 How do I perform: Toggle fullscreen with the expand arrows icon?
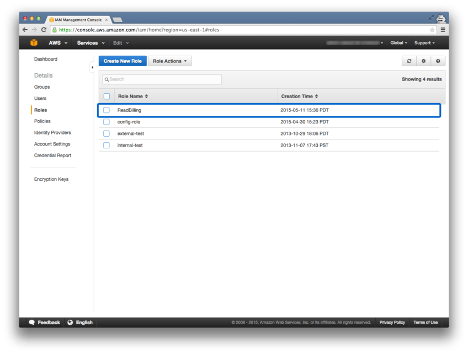click(431, 18)
